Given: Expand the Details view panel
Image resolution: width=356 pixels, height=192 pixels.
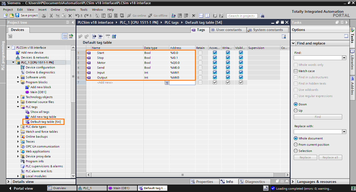Looking at the screenshot, I should pyautogui.click(x=9, y=182).
